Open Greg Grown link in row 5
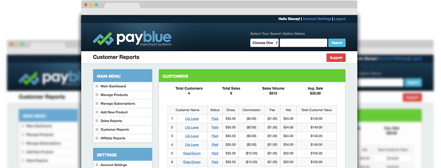The height and width of the screenshot is (168, 441). pyautogui.click(x=192, y=153)
